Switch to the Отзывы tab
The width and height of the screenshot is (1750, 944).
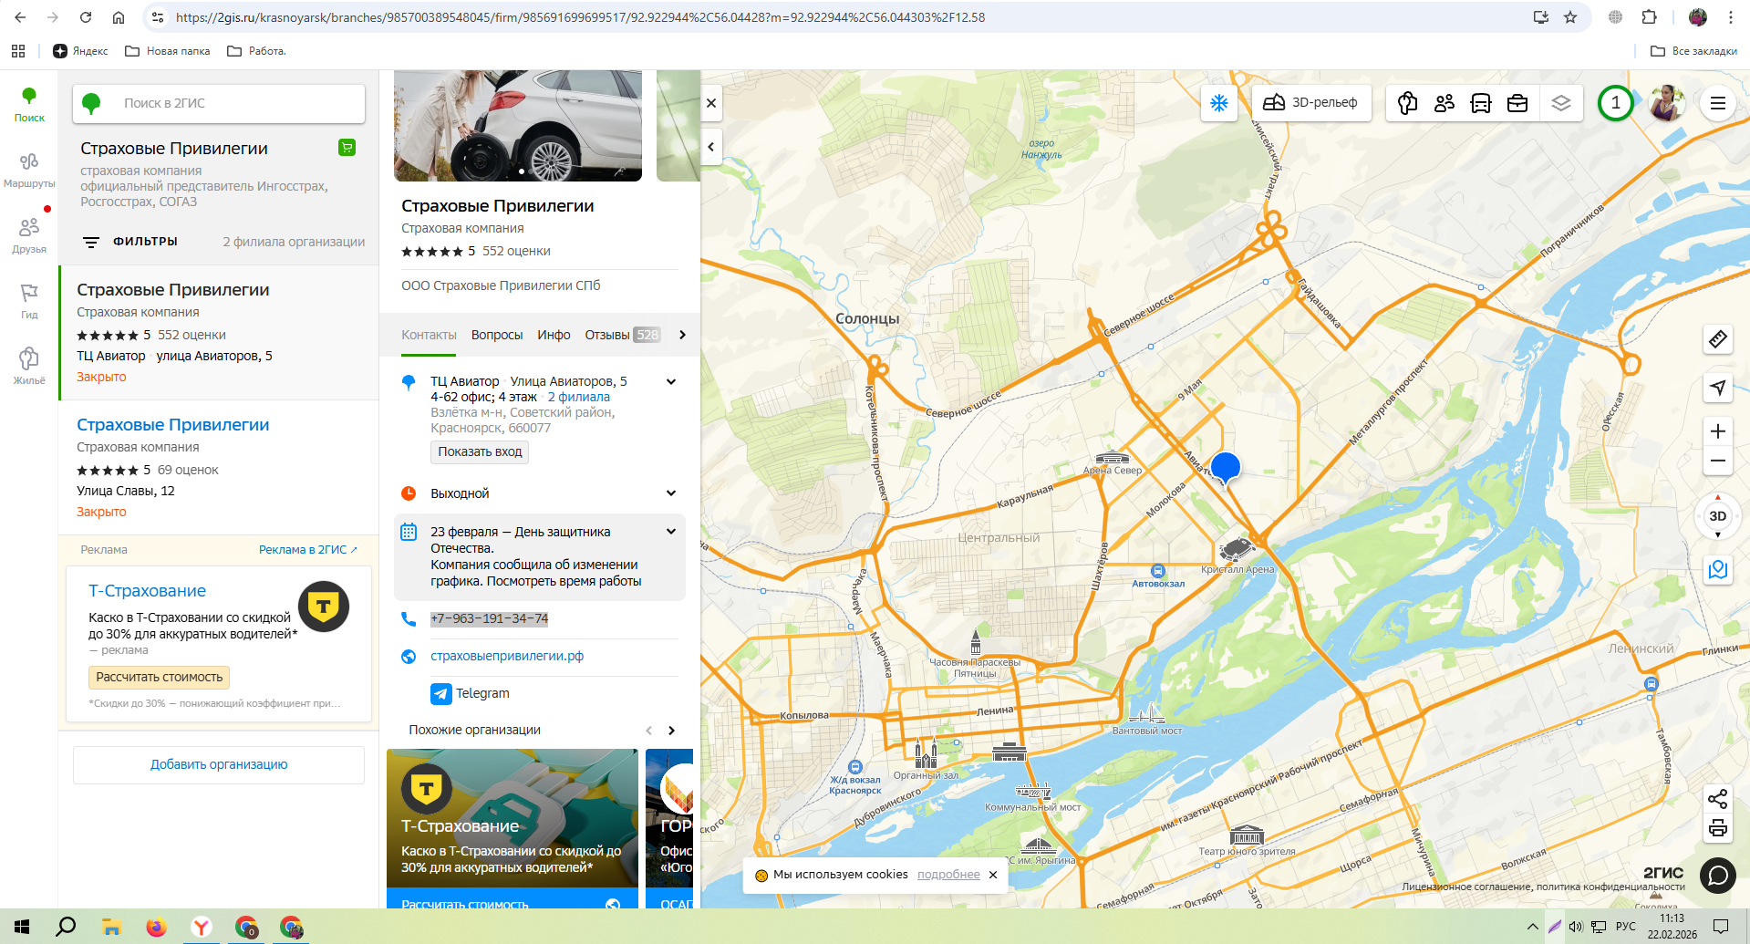(x=622, y=335)
